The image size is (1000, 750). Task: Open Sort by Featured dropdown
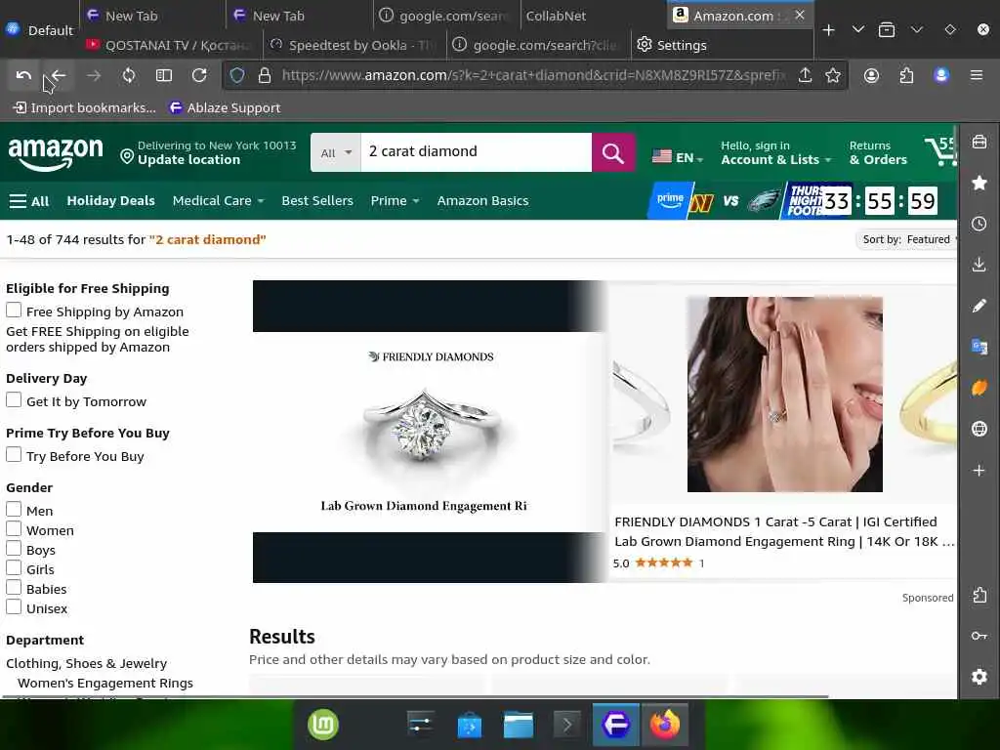click(x=906, y=240)
